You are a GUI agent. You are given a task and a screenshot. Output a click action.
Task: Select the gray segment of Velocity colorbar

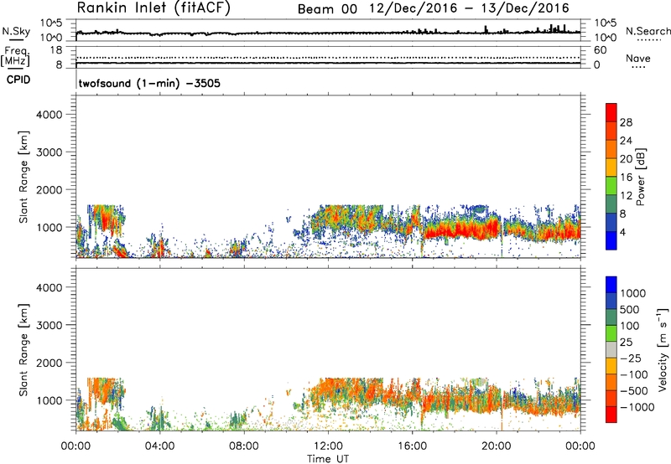pyautogui.click(x=611, y=349)
